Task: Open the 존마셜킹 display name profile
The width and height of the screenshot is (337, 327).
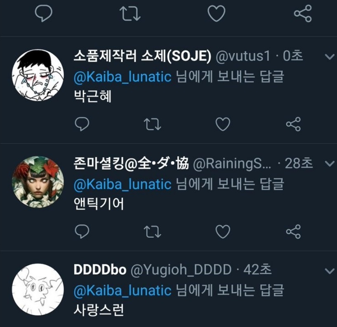Action: click(x=131, y=163)
